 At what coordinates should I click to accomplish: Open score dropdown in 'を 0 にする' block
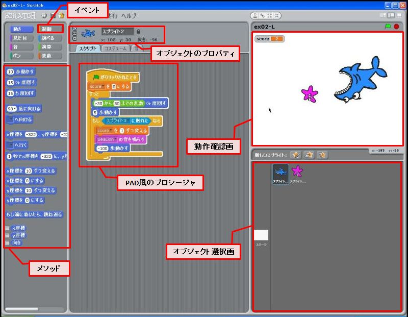point(96,86)
